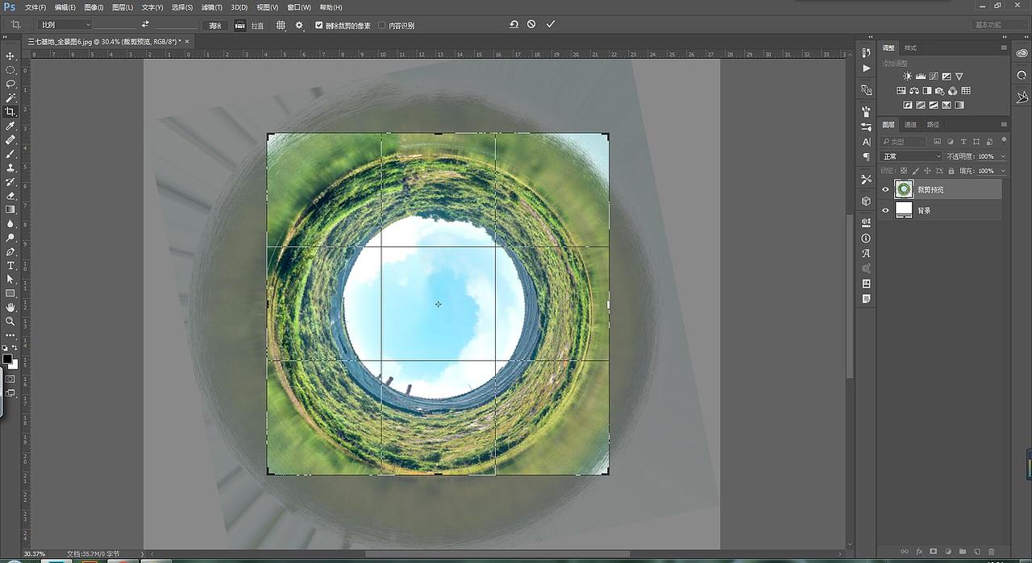This screenshot has height=563, width=1032.
Task: Hide the 背景 layer
Action: click(885, 210)
